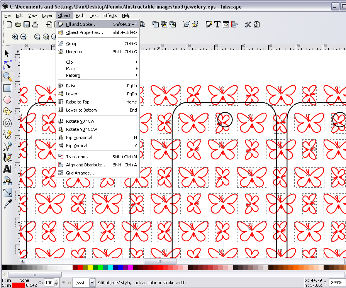Click the Ungroup objects toolbar icon

pos(195,24)
